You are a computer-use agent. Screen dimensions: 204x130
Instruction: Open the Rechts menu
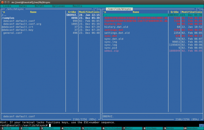pos(77,6)
